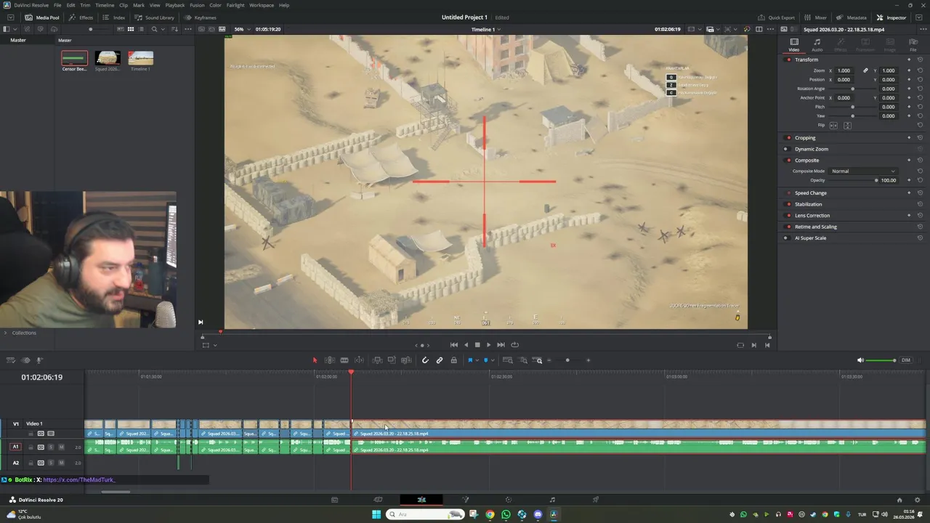Viewport: 930px width, 523px height.
Task: Open the Timeline menu
Action: pyautogui.click(x=105, y=5)
